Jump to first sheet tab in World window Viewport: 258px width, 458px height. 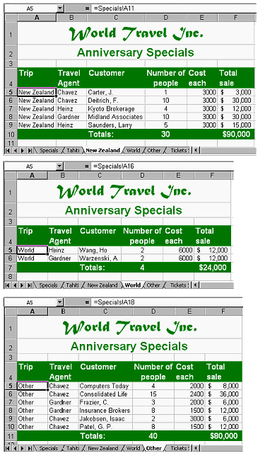(x=8, y=285)
